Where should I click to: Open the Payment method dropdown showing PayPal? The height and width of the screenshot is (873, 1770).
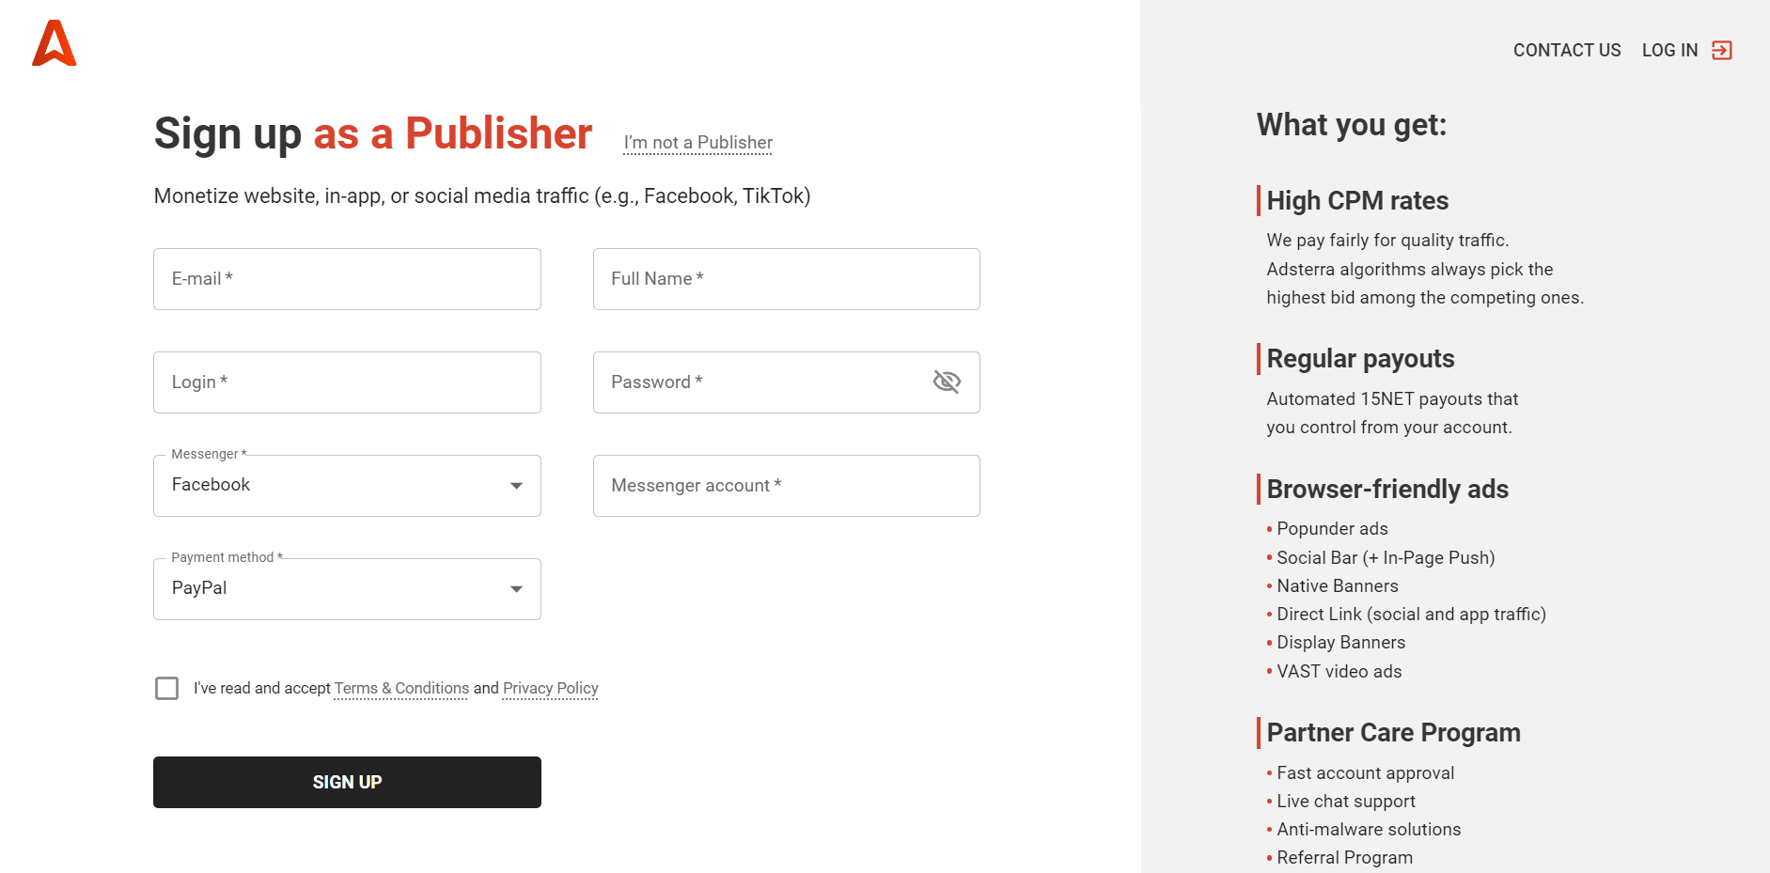346,588
